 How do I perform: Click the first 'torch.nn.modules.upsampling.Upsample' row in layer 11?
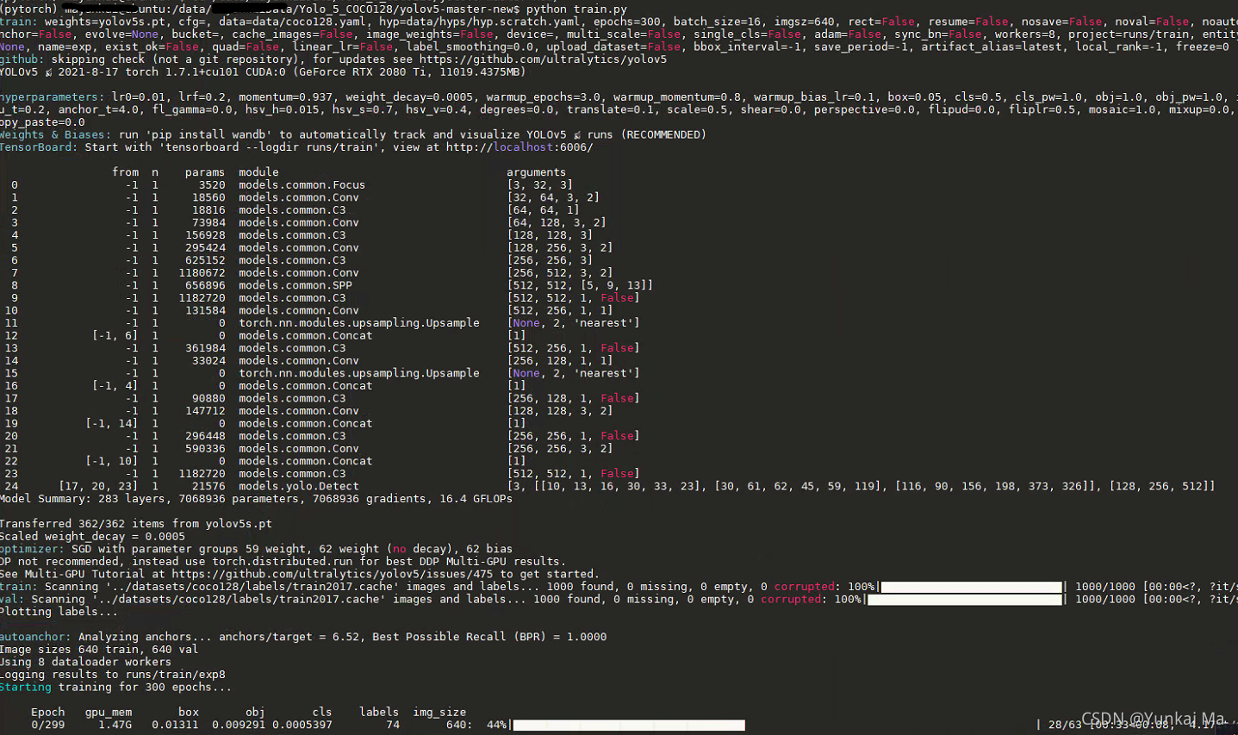(x=358, y=323)
